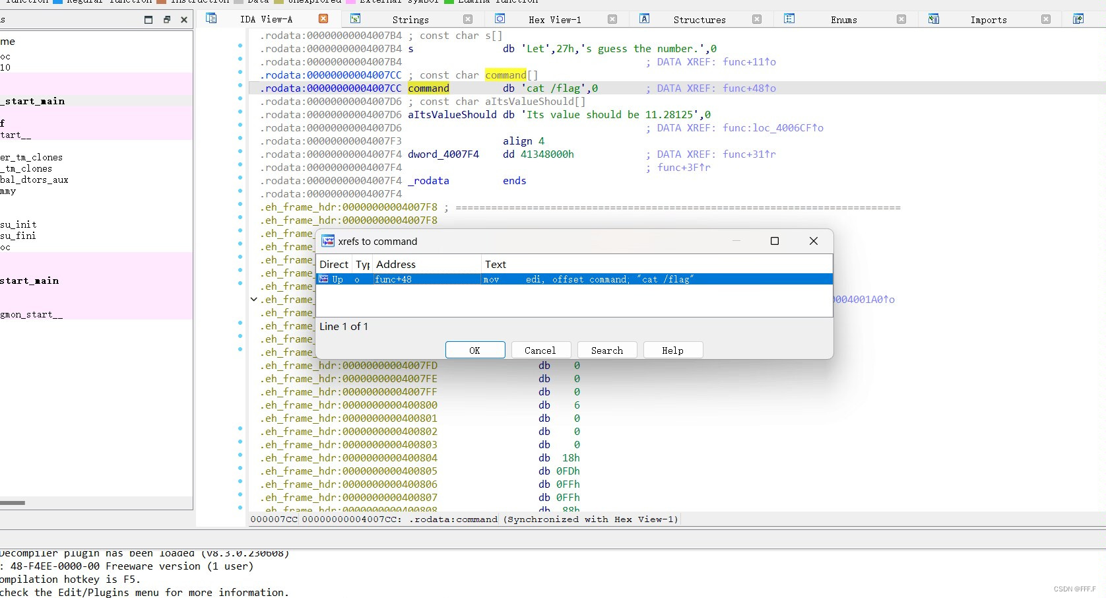This screenshot has height=598, width=1106.
Task: Click the Strings tab icon
Action: pos(355,18)
